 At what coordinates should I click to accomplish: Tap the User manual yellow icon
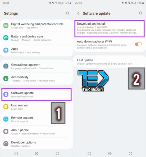coord(6,107)
